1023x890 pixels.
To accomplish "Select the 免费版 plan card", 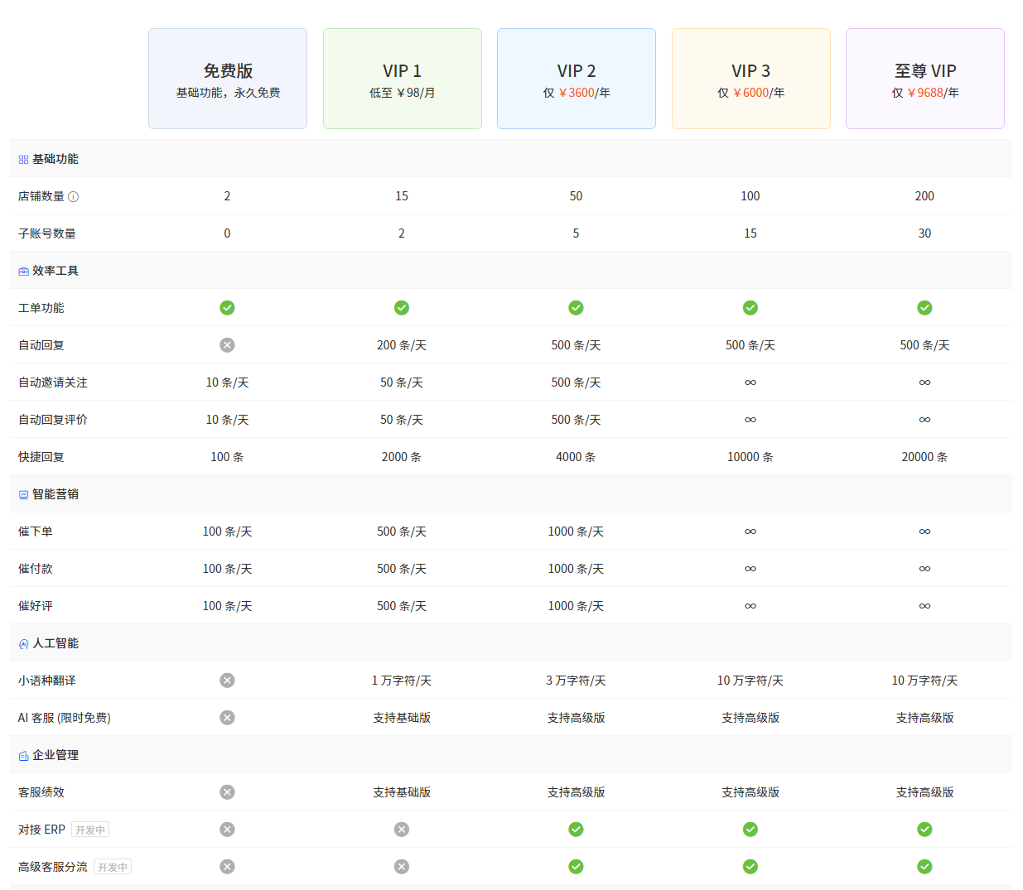I will pos(228,79).
